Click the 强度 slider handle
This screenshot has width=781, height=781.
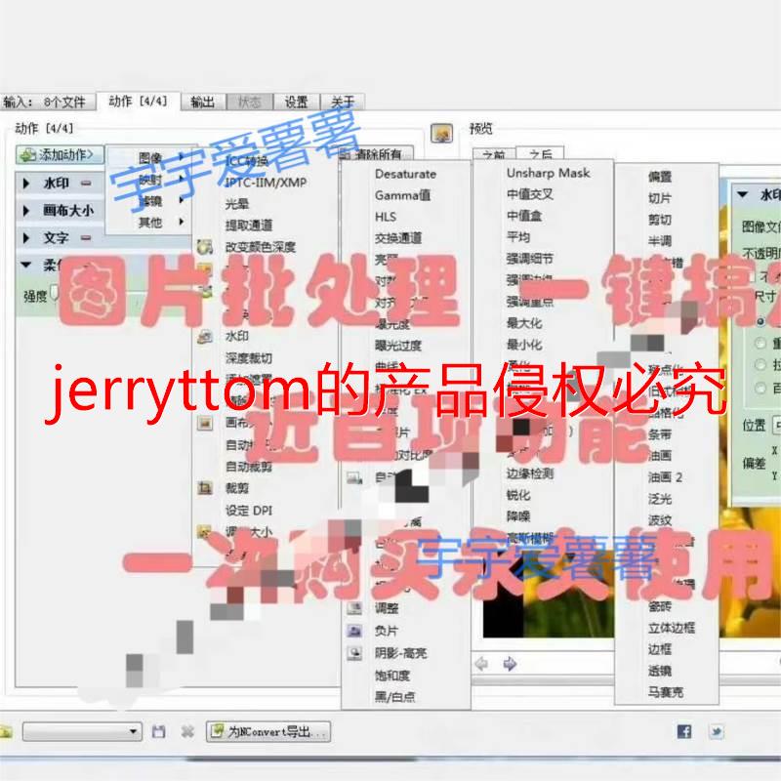pyautogui.click(x=55, y=293)
